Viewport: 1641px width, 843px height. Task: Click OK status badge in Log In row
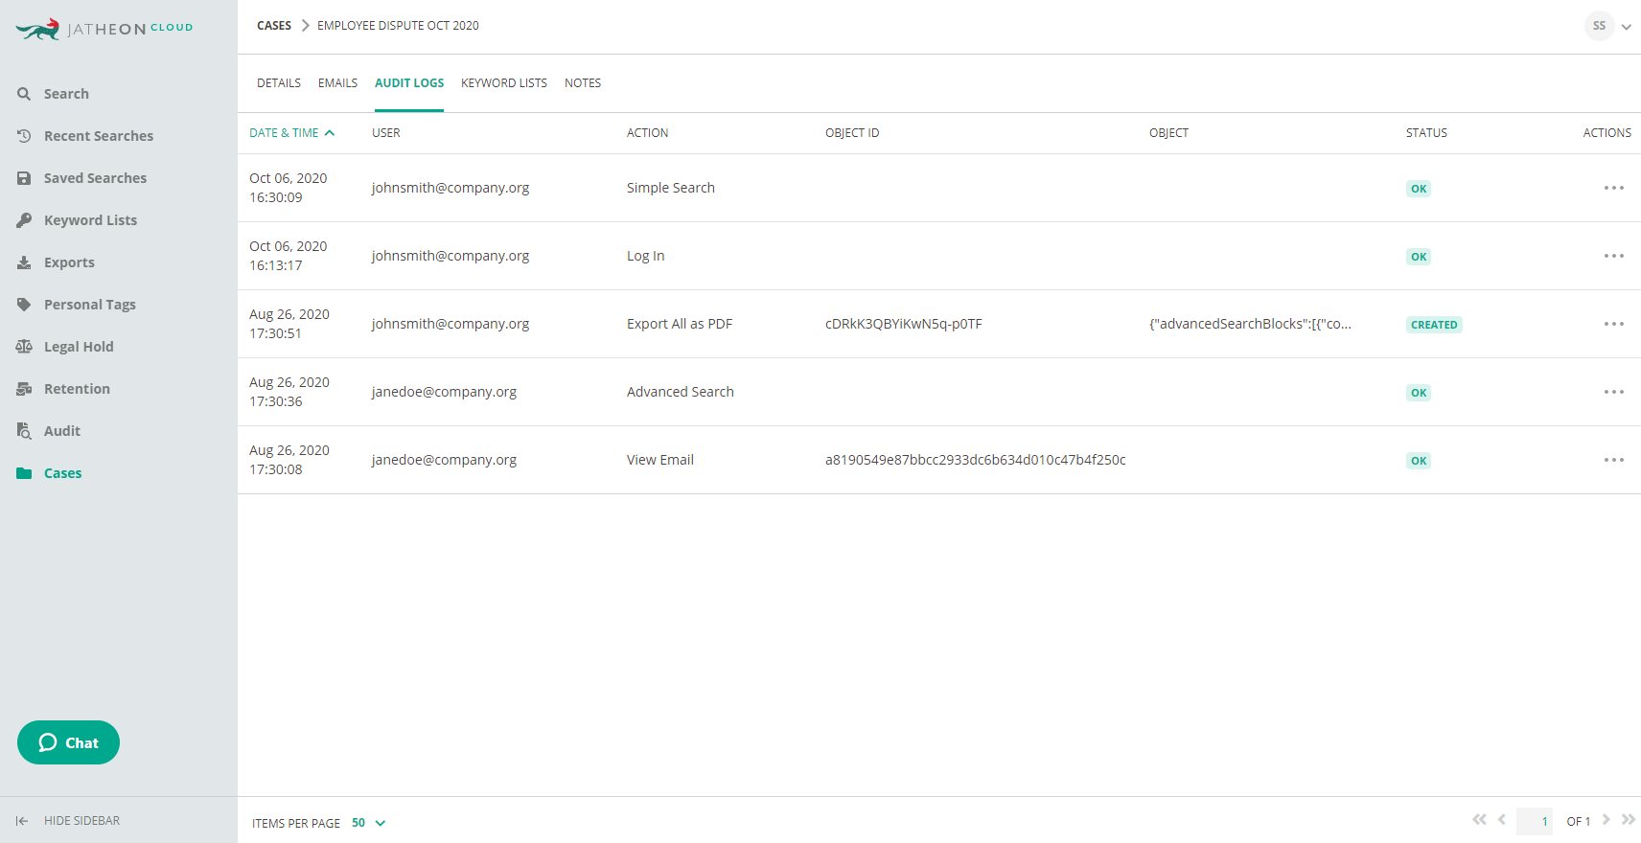pos(1419,257)
